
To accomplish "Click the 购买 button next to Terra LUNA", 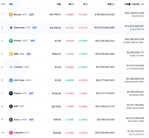I will coord(31,120).
